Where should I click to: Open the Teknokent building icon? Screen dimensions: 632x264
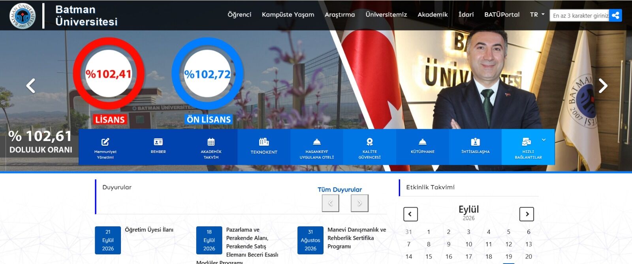264,141
